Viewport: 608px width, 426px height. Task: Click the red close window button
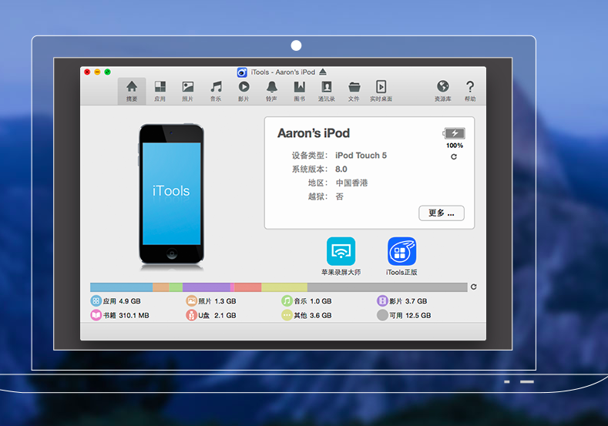click(x=87, y=72)
